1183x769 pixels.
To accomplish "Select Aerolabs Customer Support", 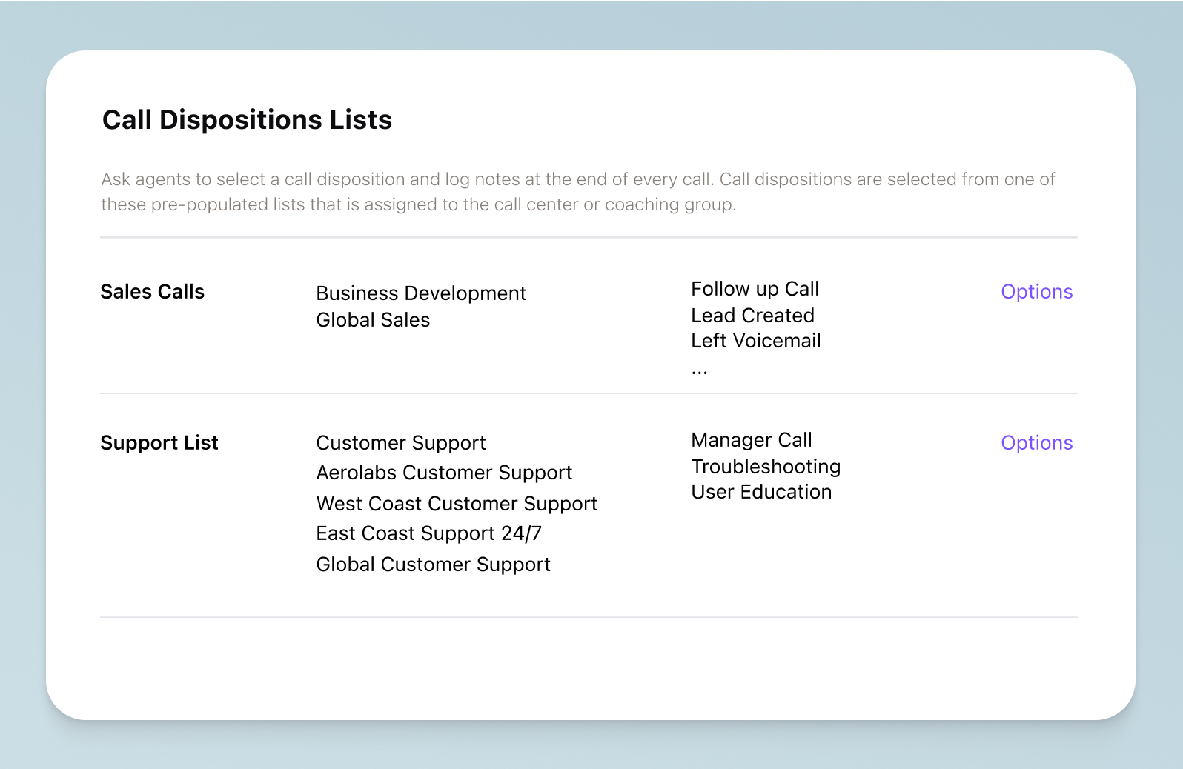I will [444, 472].
